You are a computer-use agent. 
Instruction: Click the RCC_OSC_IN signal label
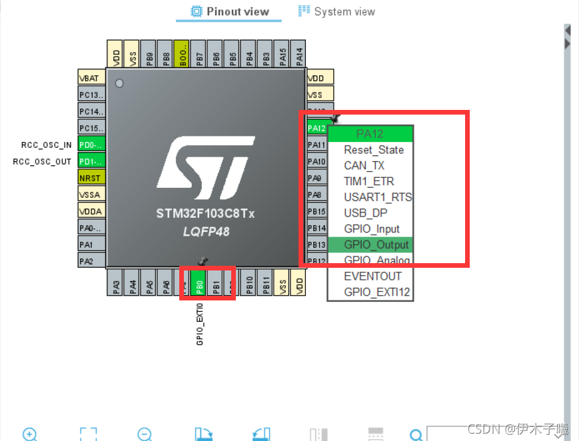pos(46,145)
